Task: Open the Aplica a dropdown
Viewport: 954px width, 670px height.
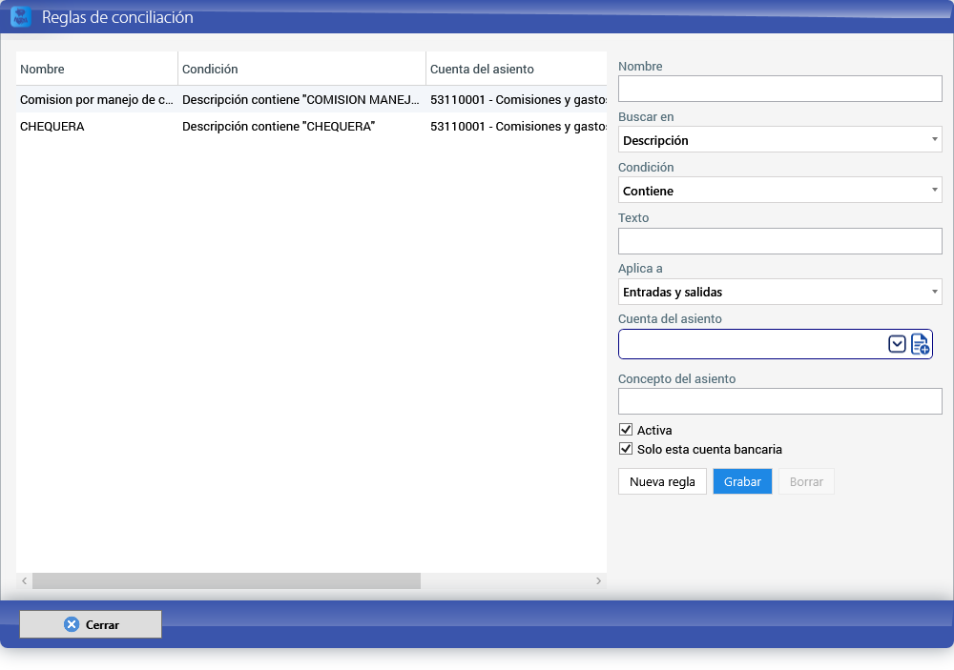Action: pyautogui.click(x=780, y=292)
